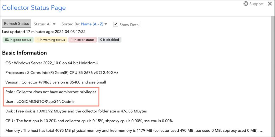Select the Processors Intel Xeon line
Screen dimensions: 275x137
coord(62,73)
